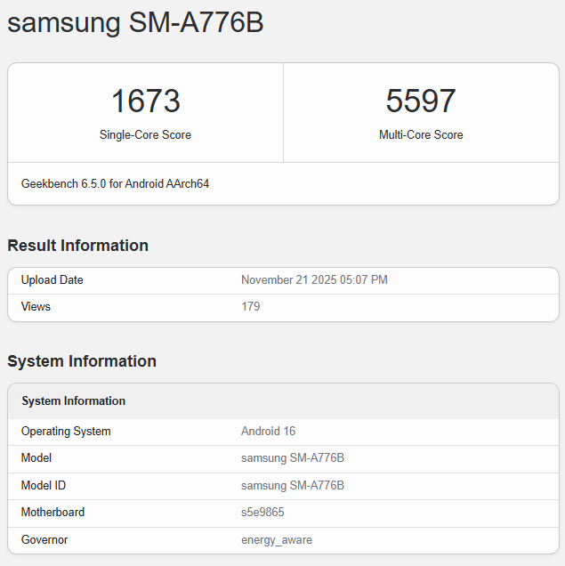Image resolution: width=565 pixels, height=566 pixels.
Task: Select the Single-Core Score label
Action: click(145, 135)
